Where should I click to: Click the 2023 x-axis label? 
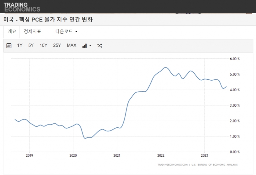point(204,156)
